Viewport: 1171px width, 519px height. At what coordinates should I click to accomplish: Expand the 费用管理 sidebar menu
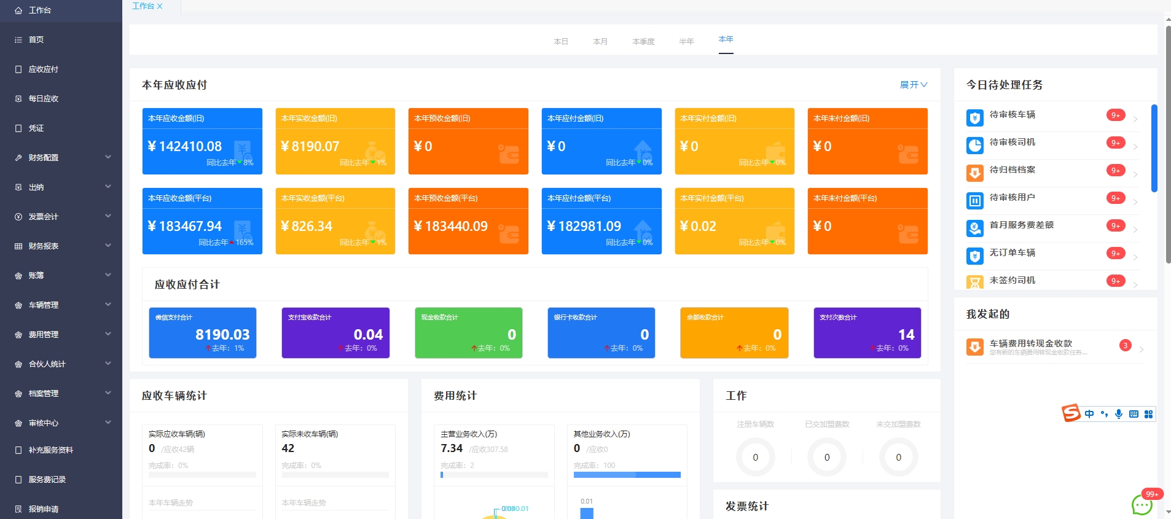click(61, 335)
